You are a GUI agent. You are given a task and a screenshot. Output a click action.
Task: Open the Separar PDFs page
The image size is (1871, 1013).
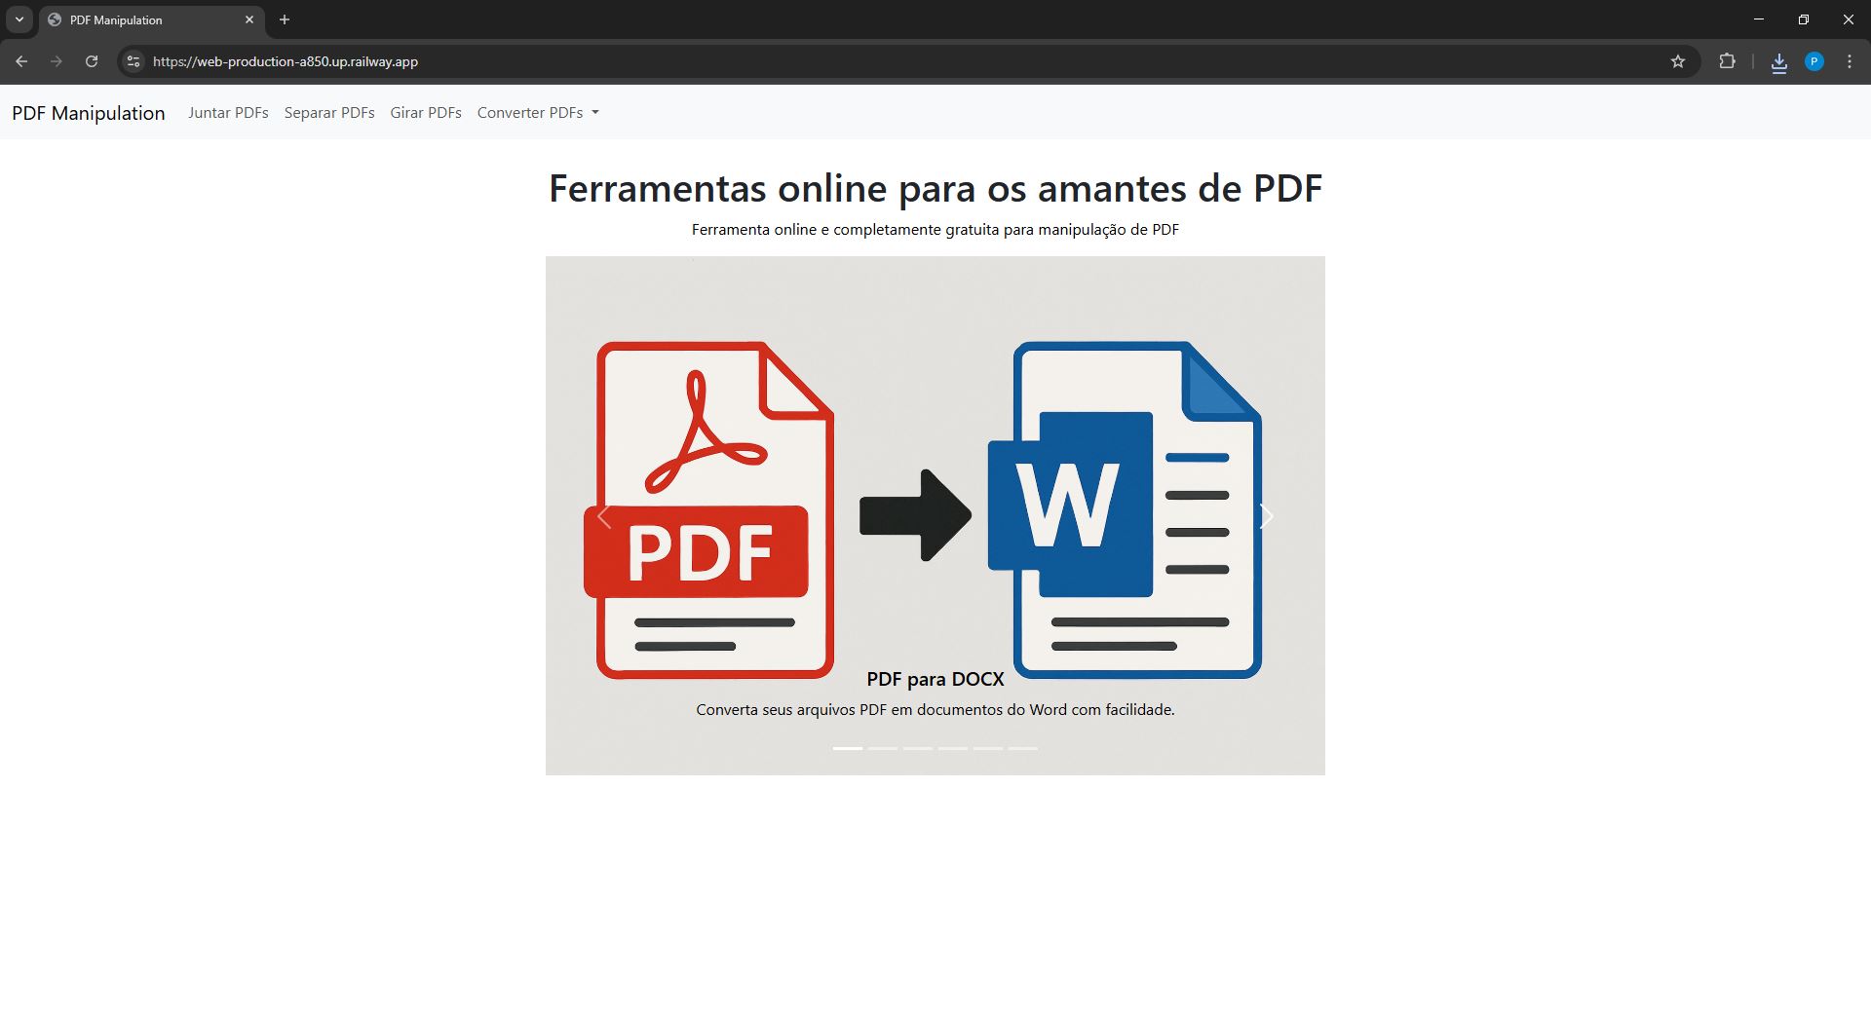(x=329, y=113)
